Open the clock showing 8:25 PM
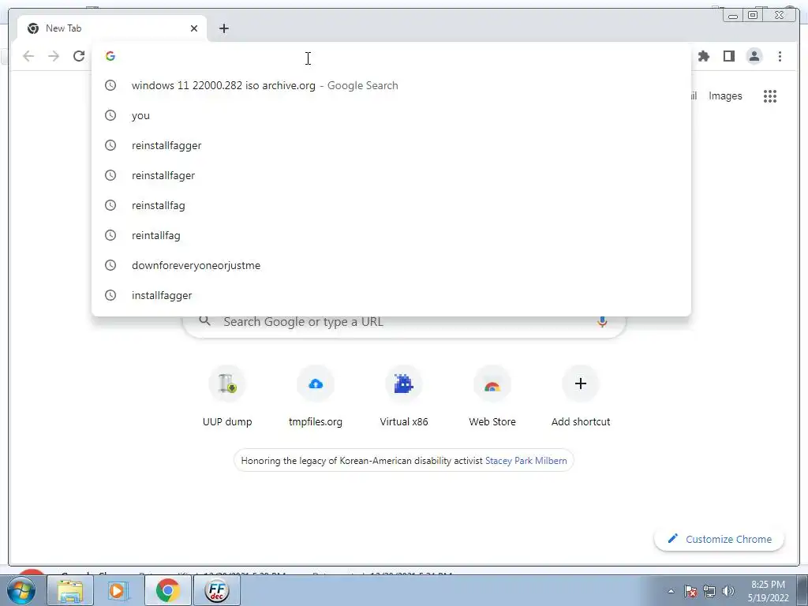Viewport: 808px width, 606px height. tap(768, 591)
